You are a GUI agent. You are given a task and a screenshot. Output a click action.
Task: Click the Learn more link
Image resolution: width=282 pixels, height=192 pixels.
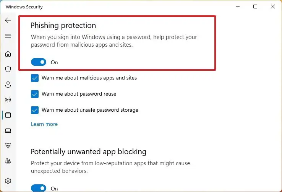[x=44, y=124]
